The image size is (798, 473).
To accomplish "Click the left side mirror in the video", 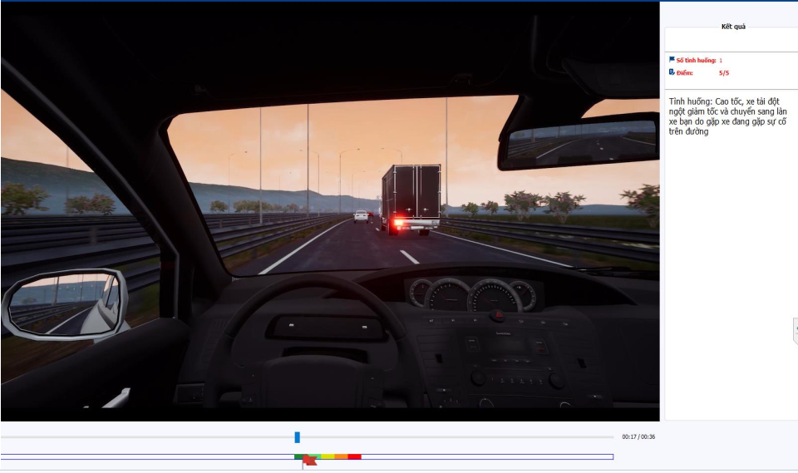I will point(65,303).
